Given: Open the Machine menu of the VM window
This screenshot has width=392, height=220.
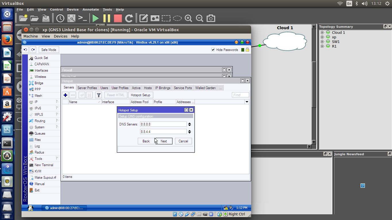Looking at the screenshot, I should 30,36.
